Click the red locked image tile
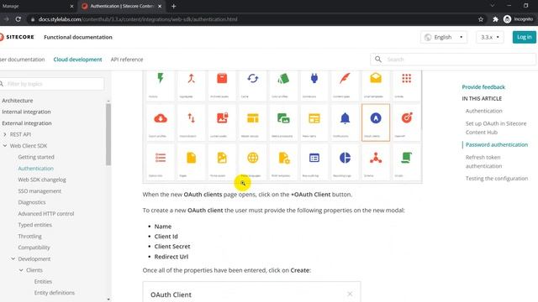This screenshot has height=302, width=538. [x=222, y=122]
